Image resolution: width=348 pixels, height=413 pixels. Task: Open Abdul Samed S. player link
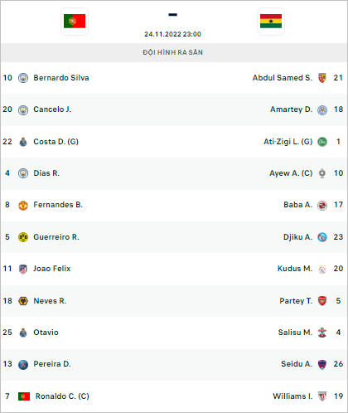click(x=283, y=78)
